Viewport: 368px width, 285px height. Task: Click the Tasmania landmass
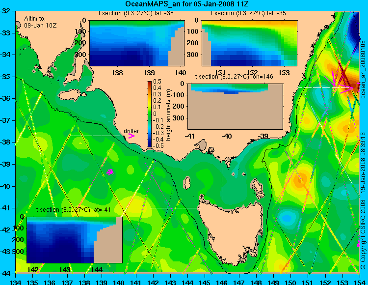pyautogui.click(x=233, y=232)
